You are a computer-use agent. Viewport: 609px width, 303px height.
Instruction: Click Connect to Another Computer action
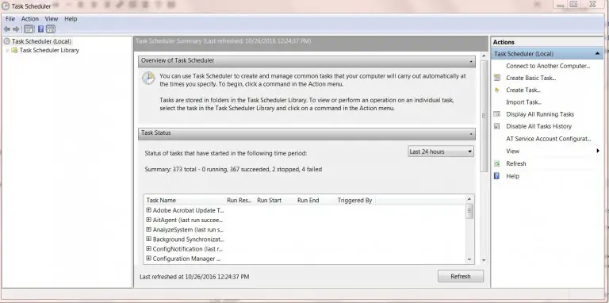tap(548, 66)
